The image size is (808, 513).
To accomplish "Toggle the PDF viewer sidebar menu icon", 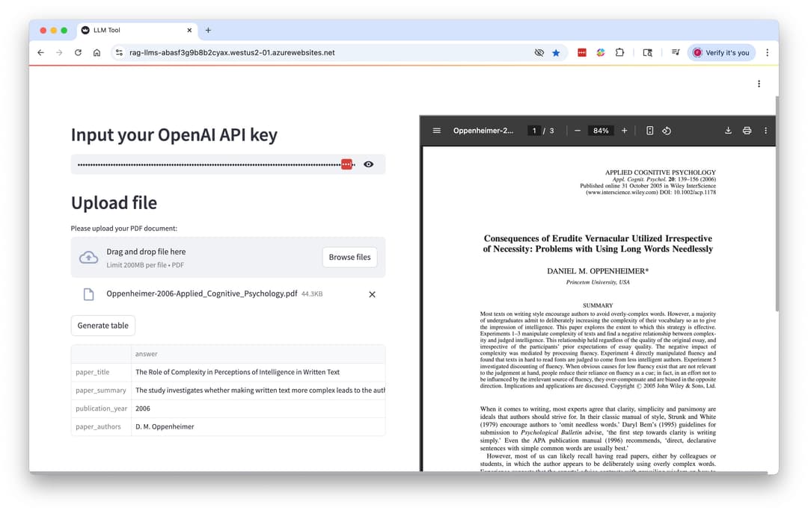I will pos(437,131).
